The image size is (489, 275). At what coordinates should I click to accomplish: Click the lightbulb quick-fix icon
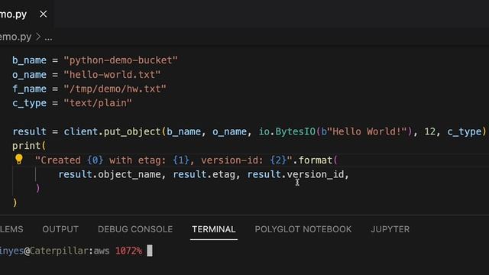pyautogui.click(x=19, y=159)
